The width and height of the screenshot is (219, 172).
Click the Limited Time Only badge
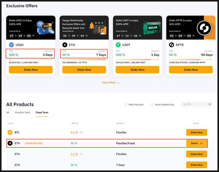pyautogui.click(x=34, y=143)
